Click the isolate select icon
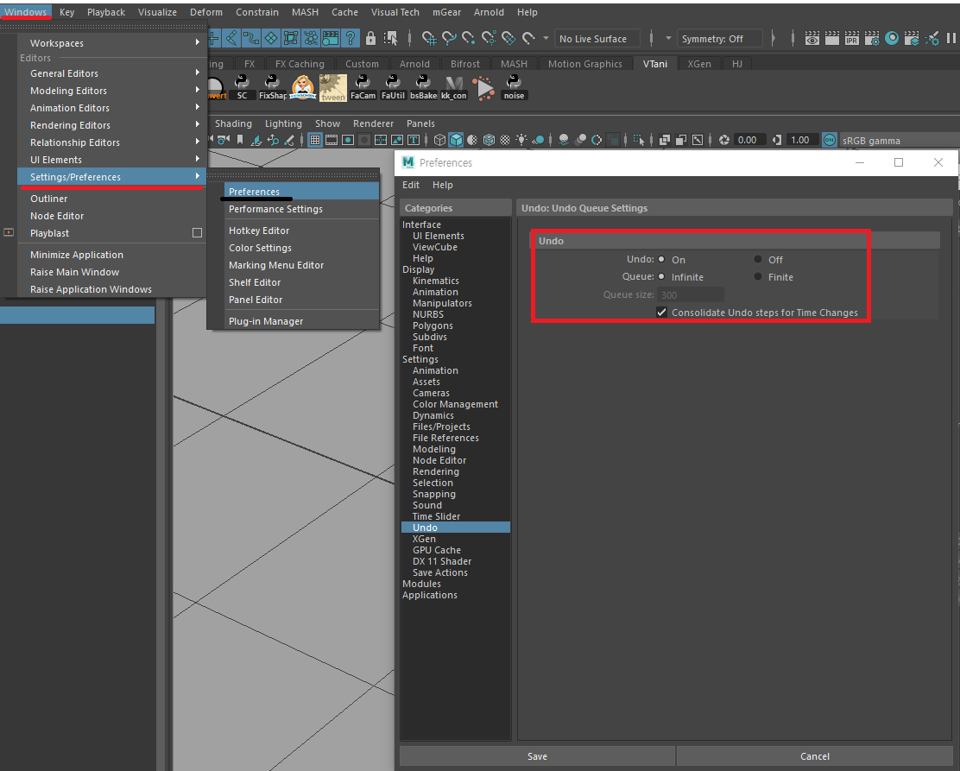Image resolution: width=960 pixels, height=771 pixels. [639, 140]
